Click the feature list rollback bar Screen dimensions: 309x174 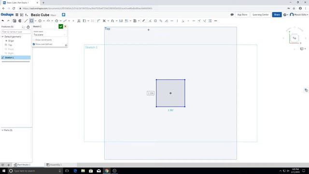coord(16,61)
